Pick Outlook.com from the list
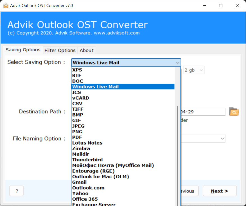This screenshot has height=206, width=246. (123, 188)
